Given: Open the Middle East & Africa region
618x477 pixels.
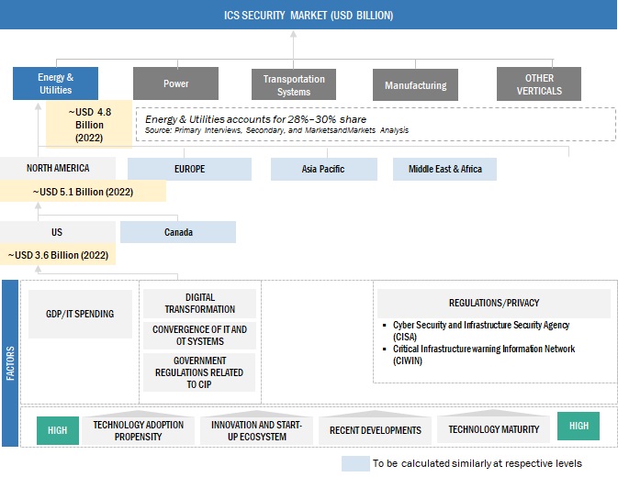Looking at the screenshot, I should (x=444, y=169).
